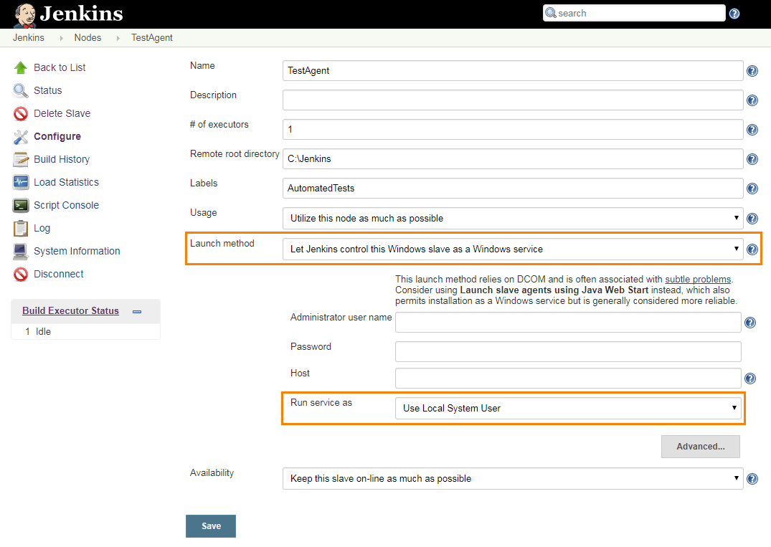Open the Build History link

click(x=62, y=159)
